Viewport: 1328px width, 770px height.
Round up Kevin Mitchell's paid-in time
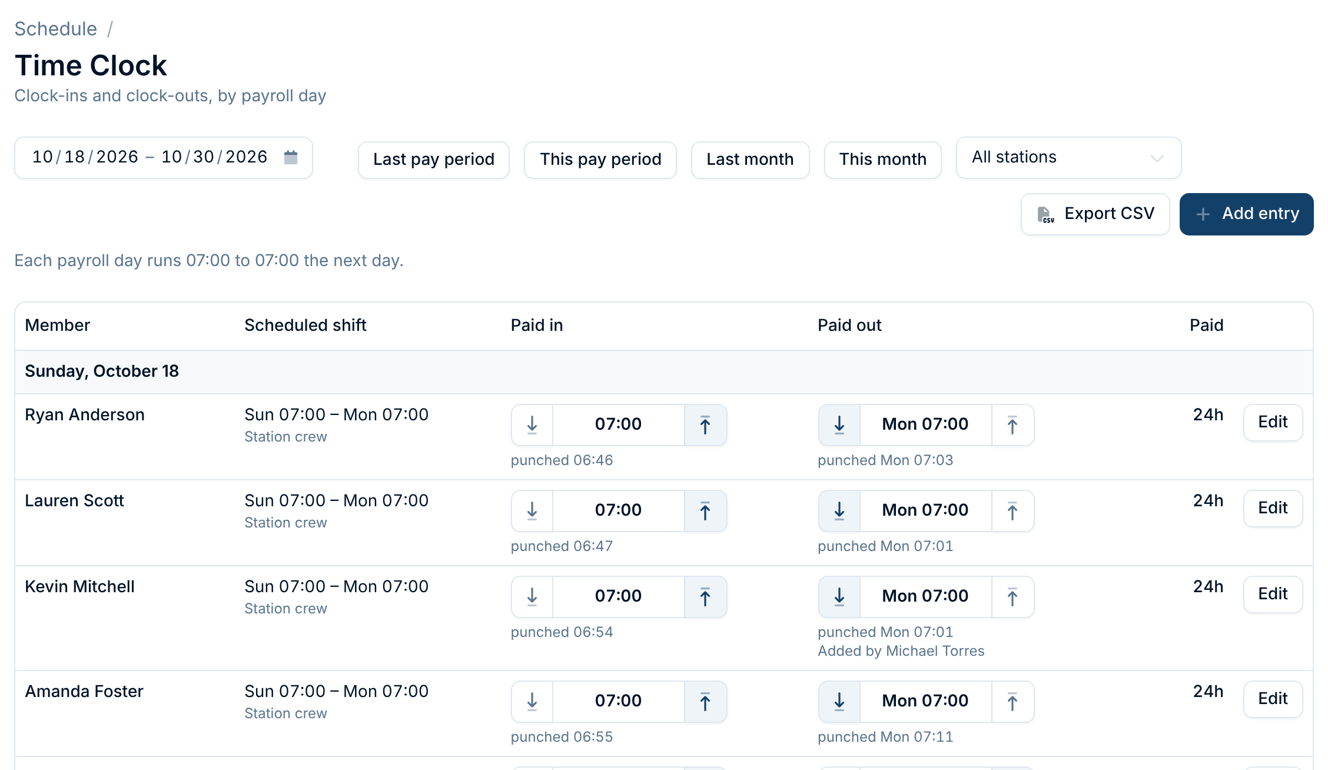coord(705,597)
